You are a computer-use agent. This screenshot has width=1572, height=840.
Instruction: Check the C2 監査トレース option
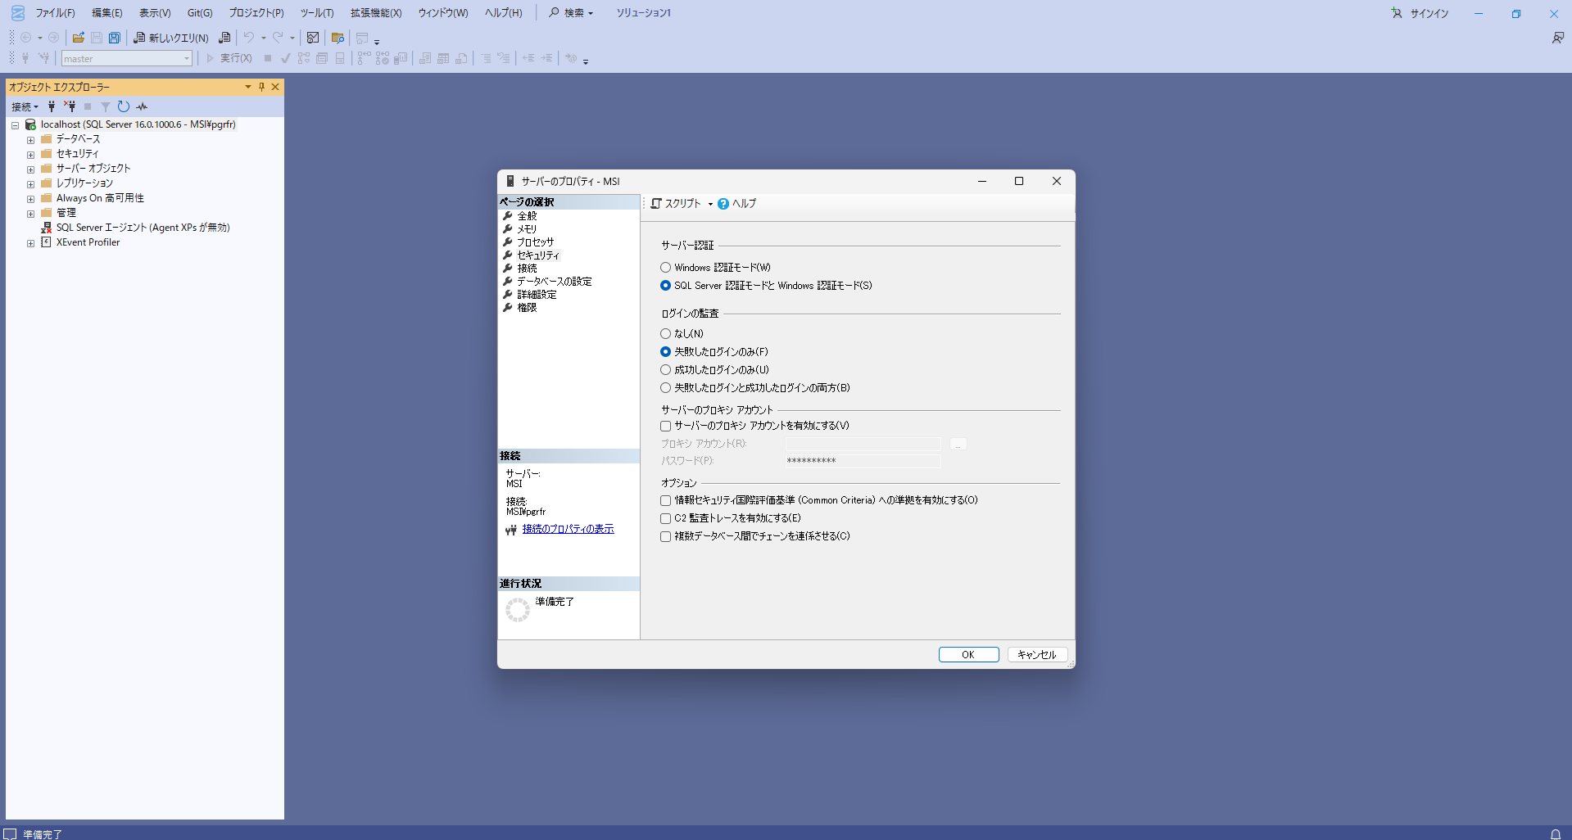[665, 518]
